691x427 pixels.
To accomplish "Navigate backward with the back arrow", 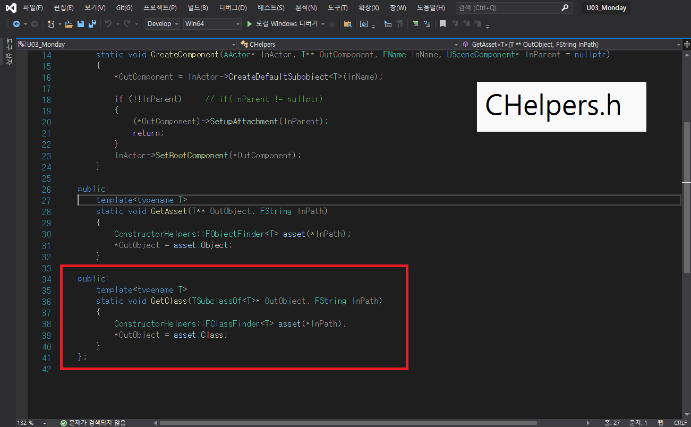I will [x=16, y=24].
